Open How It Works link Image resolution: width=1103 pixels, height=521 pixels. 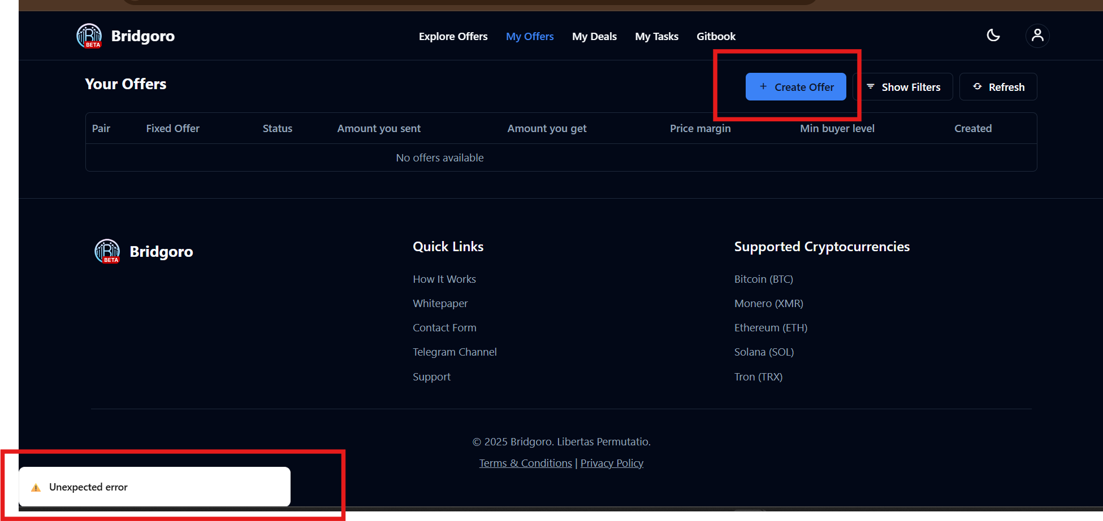[444, 279]
